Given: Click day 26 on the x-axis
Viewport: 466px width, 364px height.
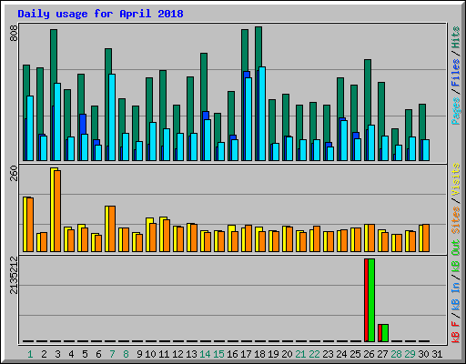Looking at the screenshot, I should (369, 354).
